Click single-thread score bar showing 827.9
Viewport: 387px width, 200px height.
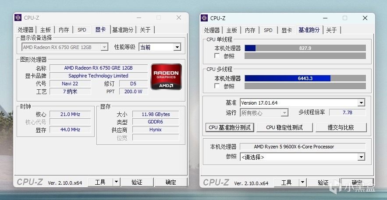pyautogui.click(x=305, y=48)
